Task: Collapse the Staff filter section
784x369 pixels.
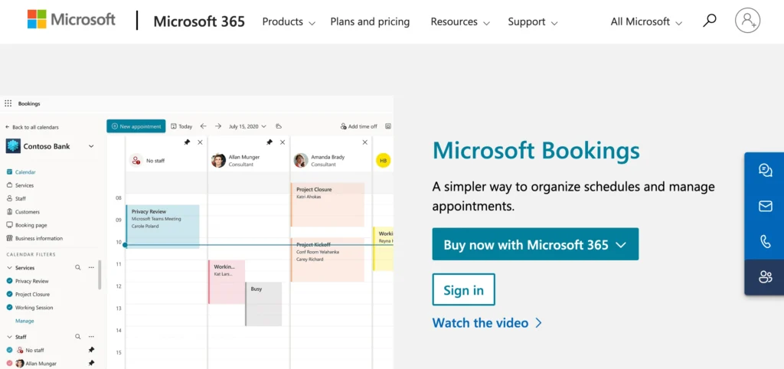Action: pos(9,337)
